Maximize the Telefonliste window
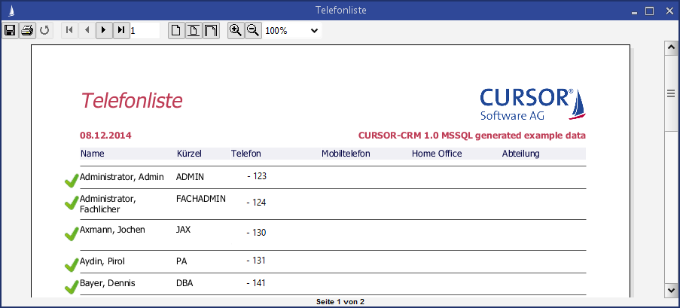 pos(649,11)
